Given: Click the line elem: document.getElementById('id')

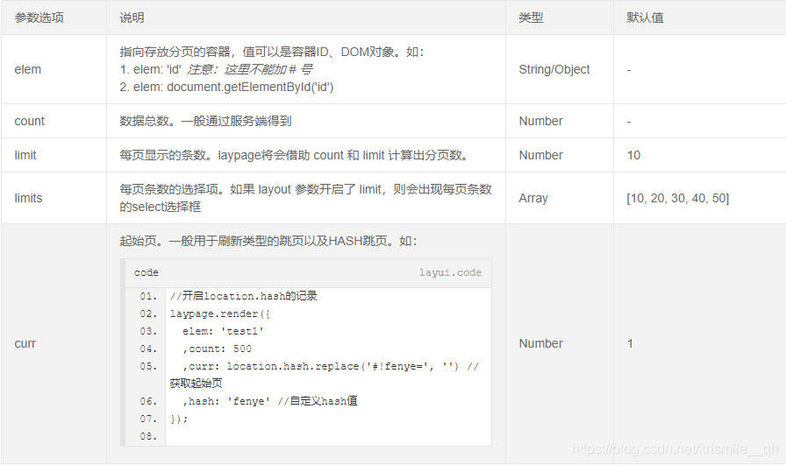Looking at the screenshot, I should click(226, 87).
